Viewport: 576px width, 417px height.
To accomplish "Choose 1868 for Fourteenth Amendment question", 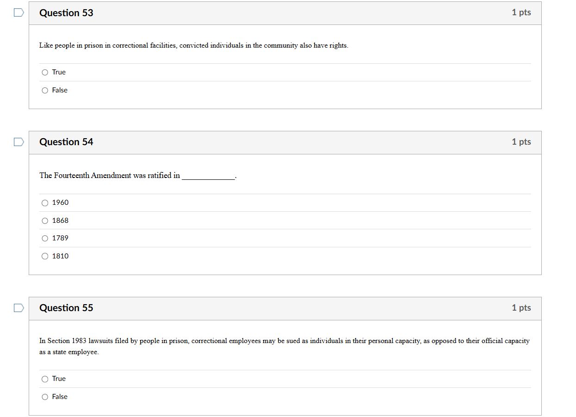I will coord(45,221).
